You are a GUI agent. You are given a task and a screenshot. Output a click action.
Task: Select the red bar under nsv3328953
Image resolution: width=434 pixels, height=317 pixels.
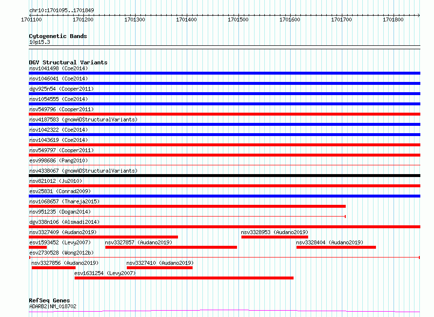coord(275,237)
